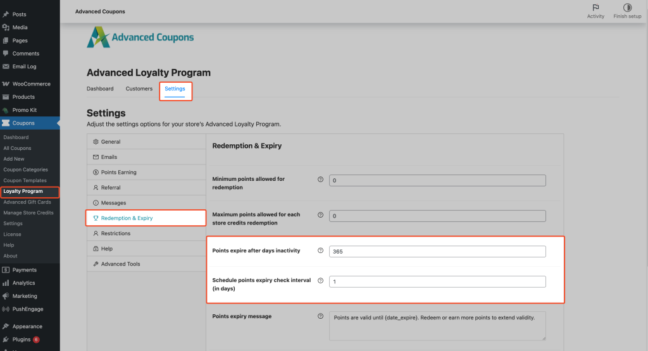The height and width of the screenshot is (351, 648).
Task: Open All Coupons submenu link
Action: click(17, 148)
